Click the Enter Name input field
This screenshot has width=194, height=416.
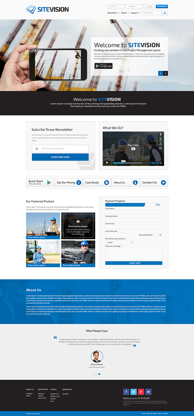click(x=134, y=212)
